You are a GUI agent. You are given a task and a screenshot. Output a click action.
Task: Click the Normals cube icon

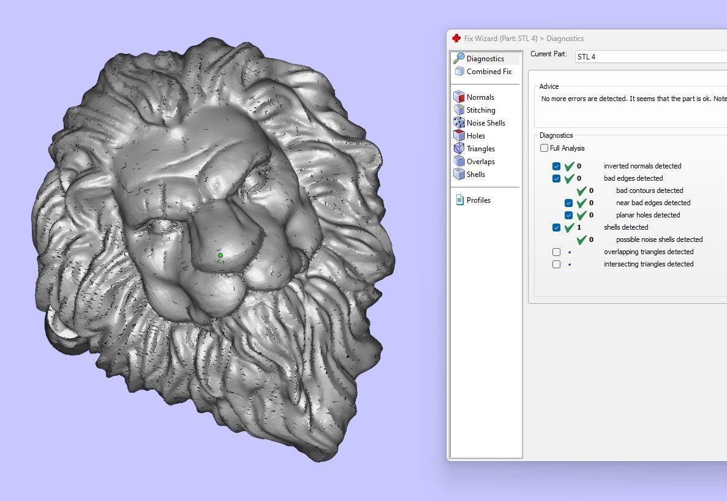459,97
